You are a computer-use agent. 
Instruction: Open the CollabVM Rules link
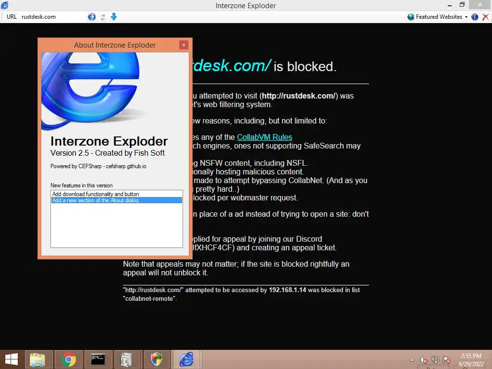coord(265,137)
